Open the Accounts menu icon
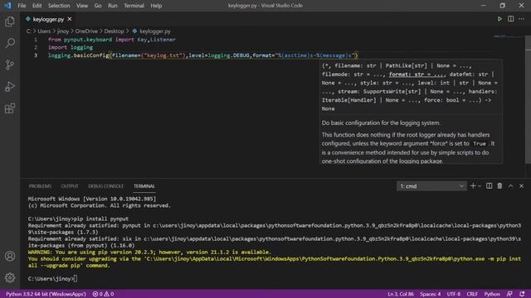The width and height of the screenshot is (531, 298). (x=10, y=256)
